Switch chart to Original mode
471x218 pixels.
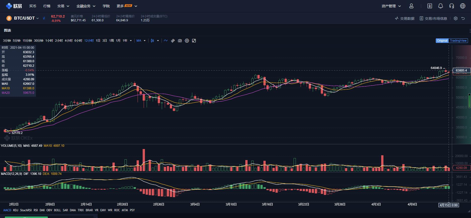coord(442,41)
